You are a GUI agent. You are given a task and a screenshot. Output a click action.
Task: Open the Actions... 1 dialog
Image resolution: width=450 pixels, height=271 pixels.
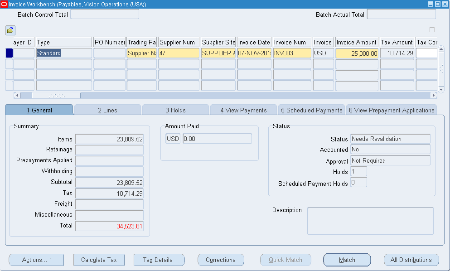point(36,260)
